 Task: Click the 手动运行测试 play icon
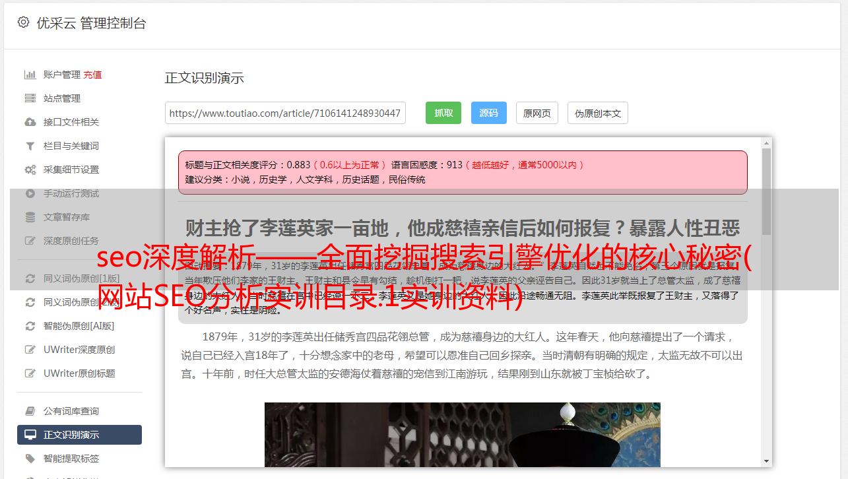pyautogui.click(x=30, y=193)
